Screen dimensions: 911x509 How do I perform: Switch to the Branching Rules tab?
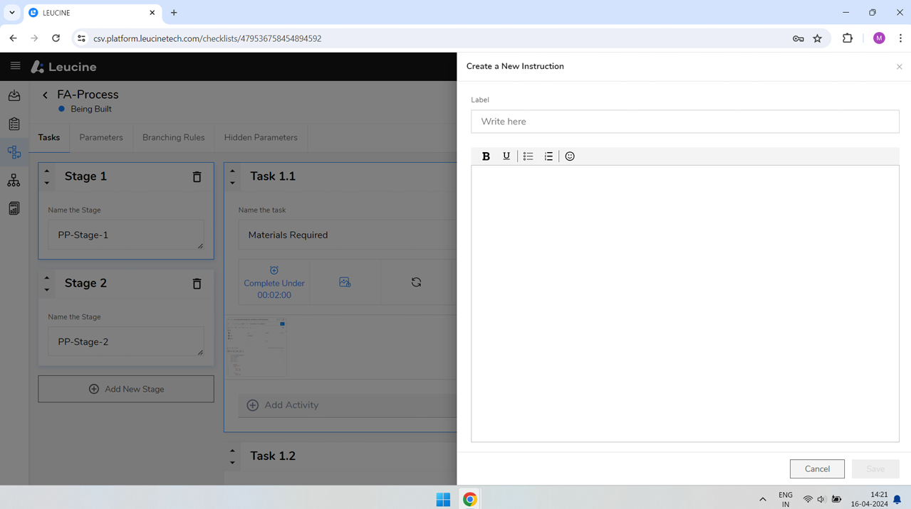pyautogui.click(x=173, y=137)
